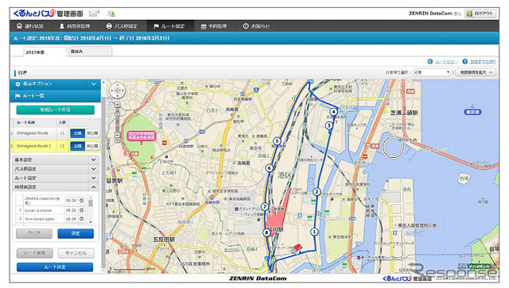The image size is (509, 288).
Task: Click the help question-mark icon at top right
Action: [x=464, y=62]
